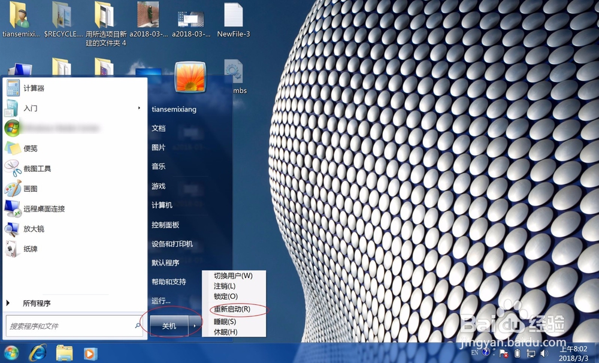
Task: Click the 截图工具 text label
Action: coord(37,168)
